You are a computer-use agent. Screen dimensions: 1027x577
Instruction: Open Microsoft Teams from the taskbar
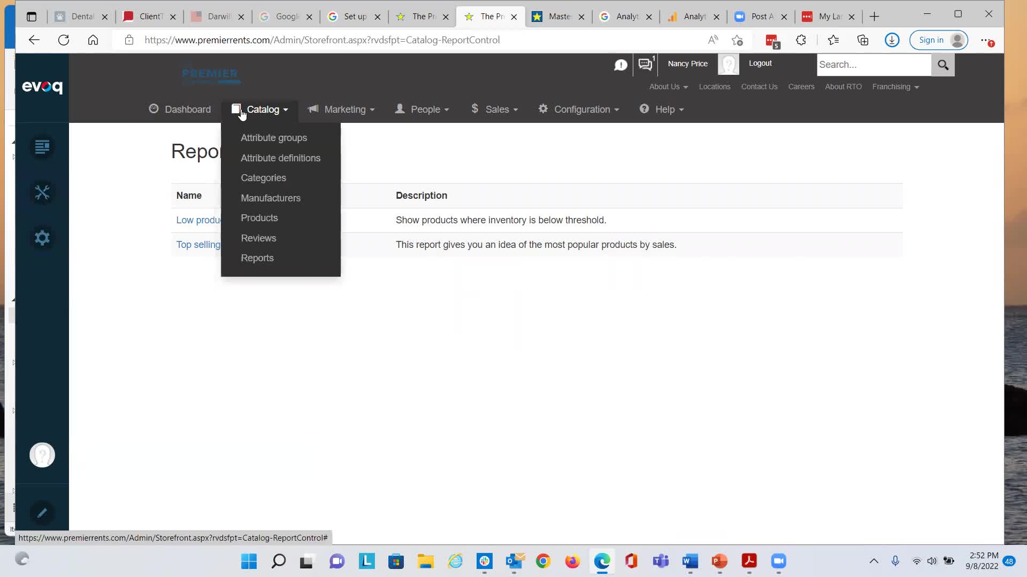[x=661, y=562]
